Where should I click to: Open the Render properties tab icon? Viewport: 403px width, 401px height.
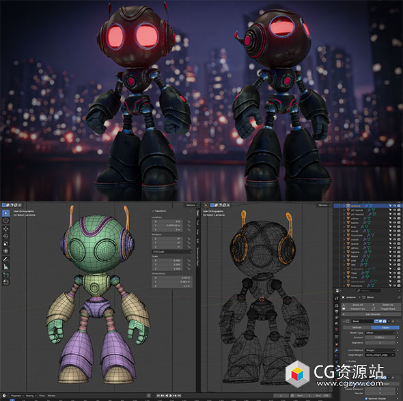coord(337,305)
